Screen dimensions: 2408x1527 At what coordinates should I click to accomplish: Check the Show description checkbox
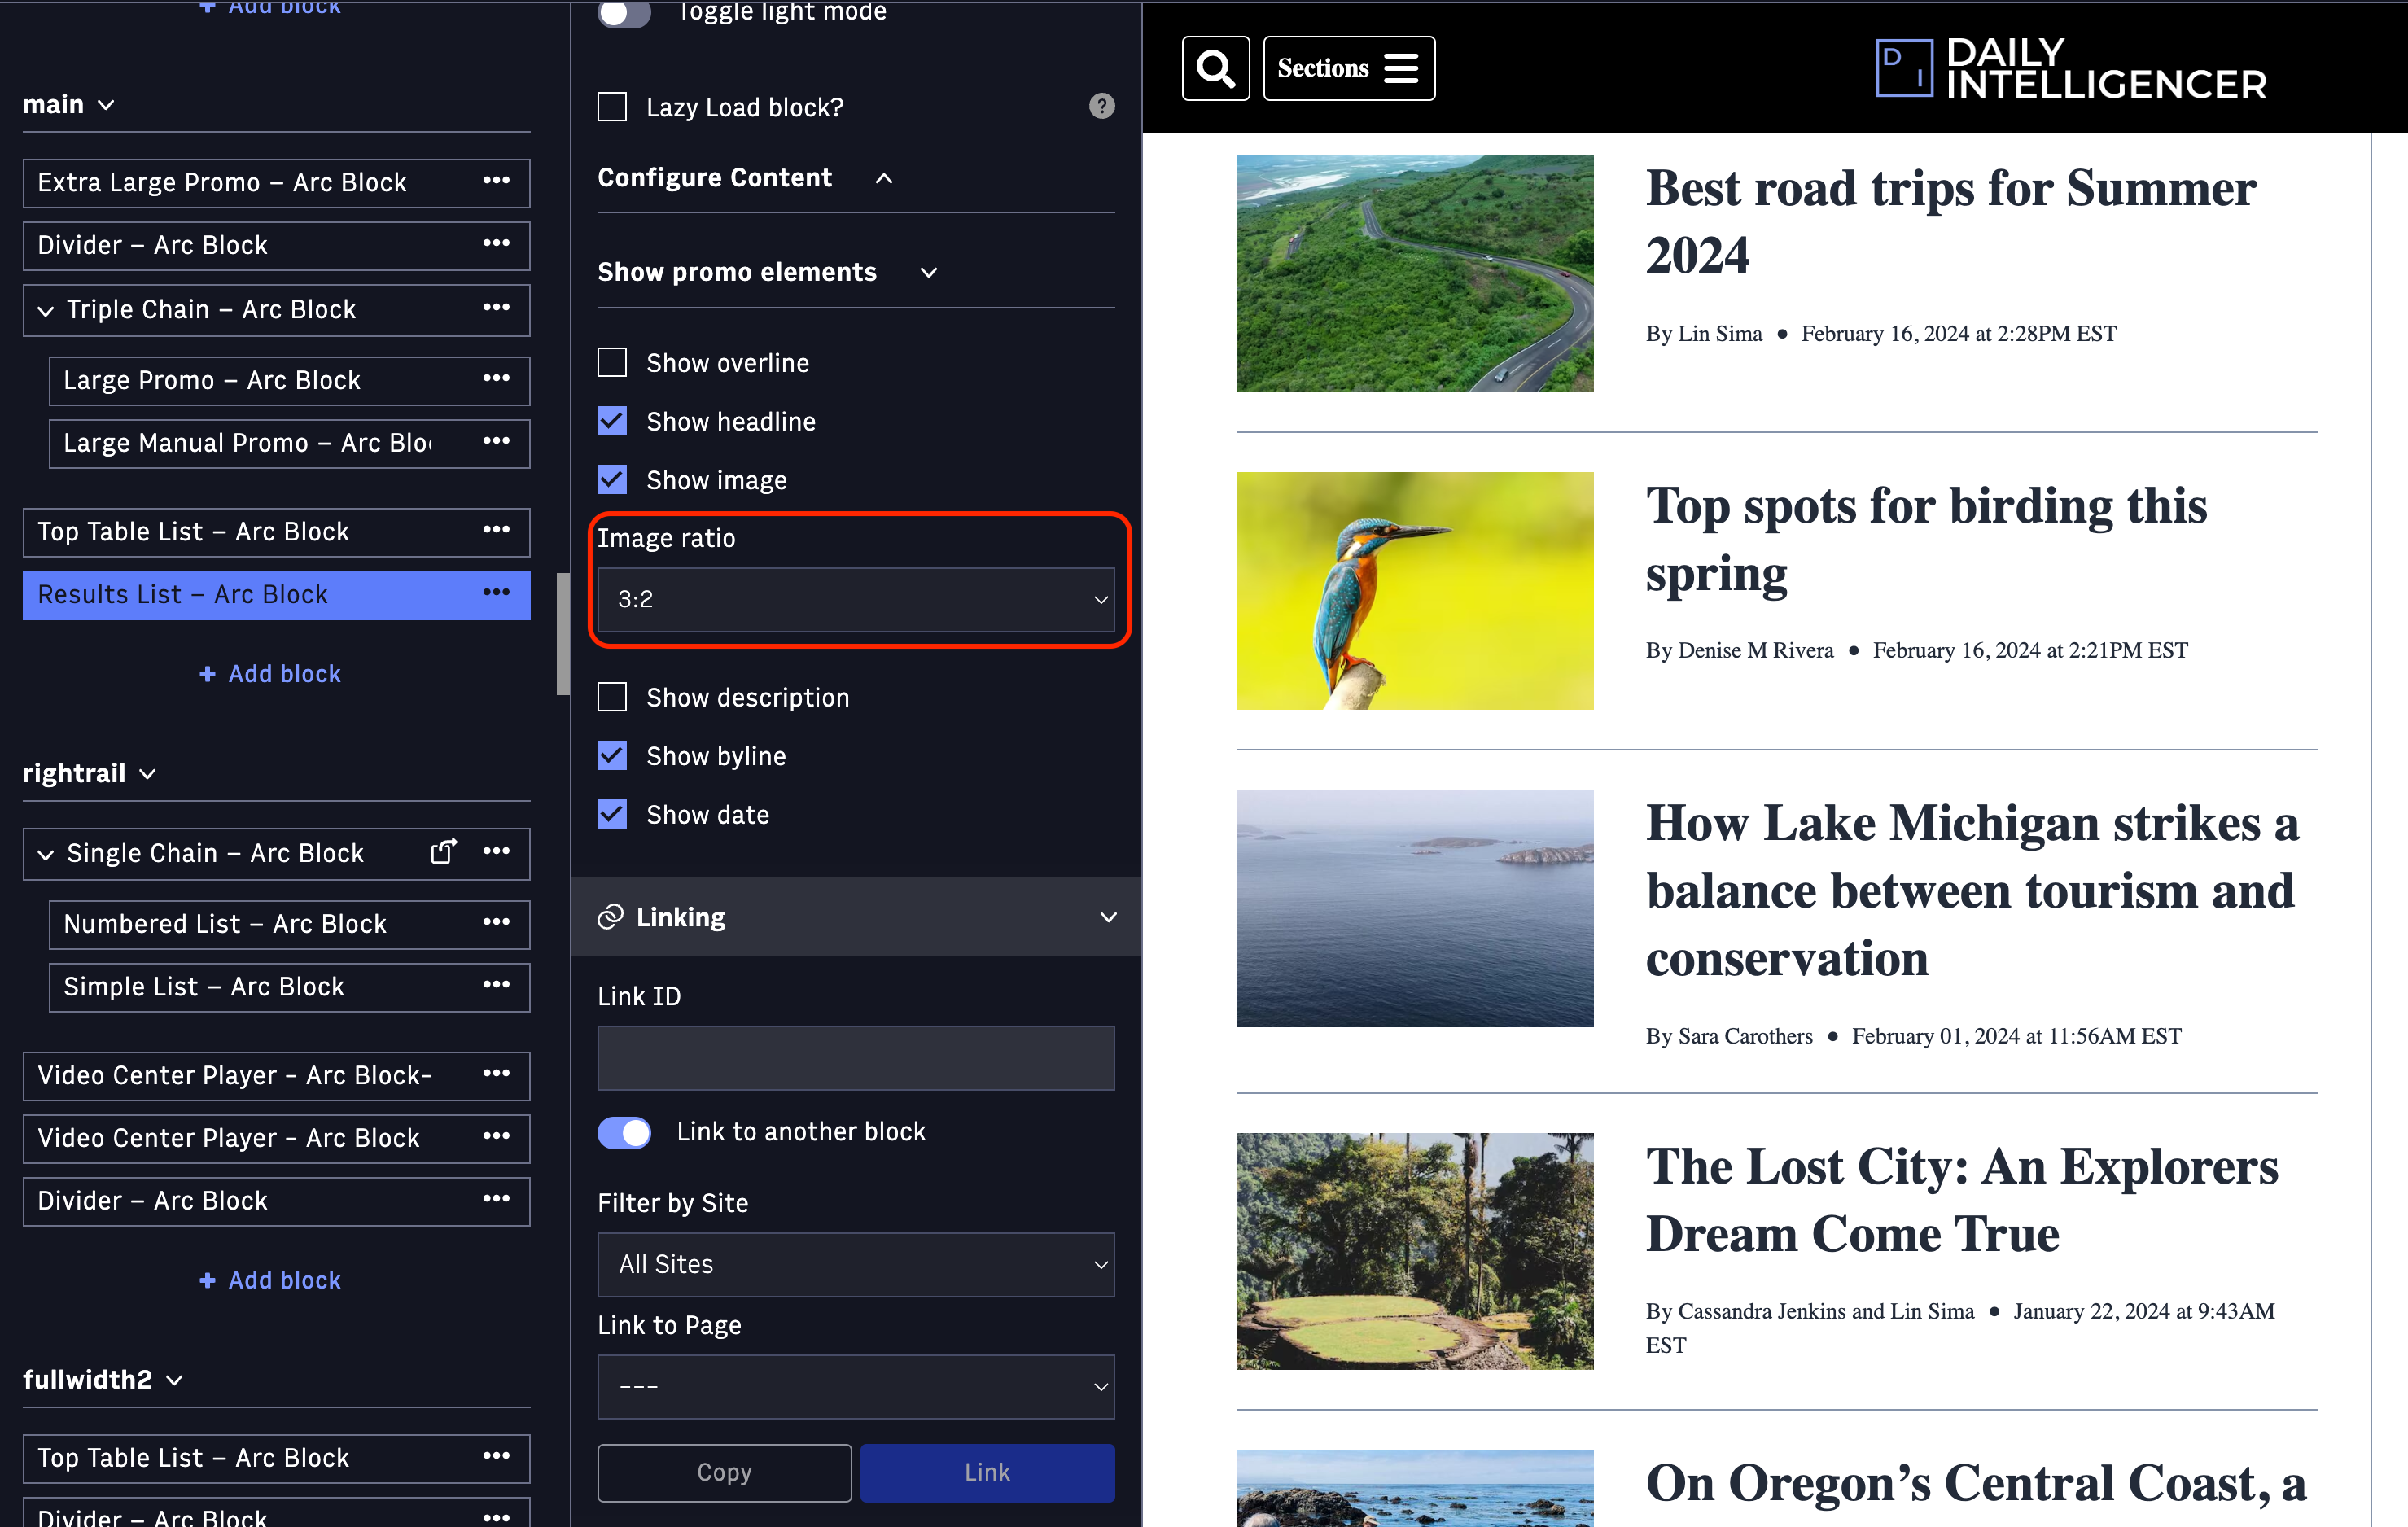(612, 697)
